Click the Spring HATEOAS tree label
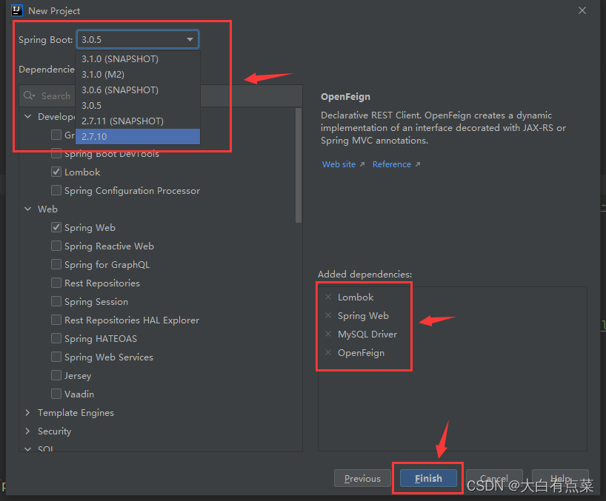 pos(101,339)
